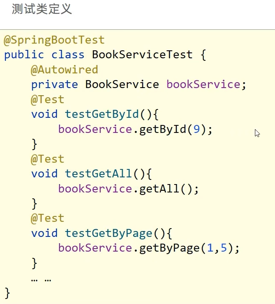Click the @Test annotation above testGetAll
This screenshot has height=304, width=275.
coord(47,159)
